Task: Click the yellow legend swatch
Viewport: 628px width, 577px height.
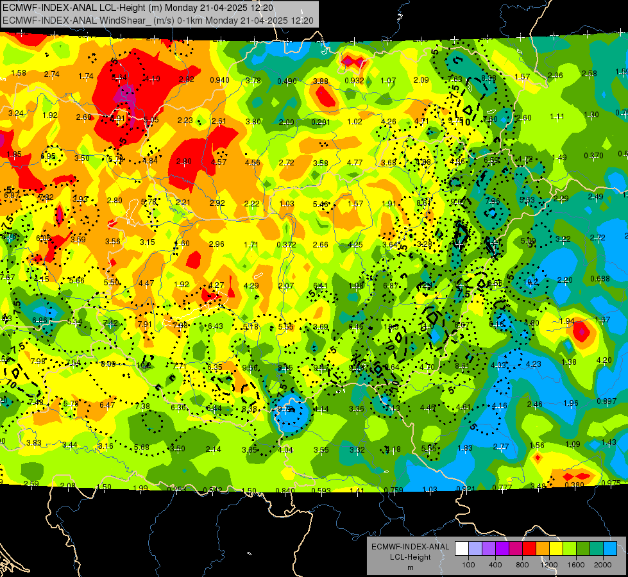Action: click(556, 548)
